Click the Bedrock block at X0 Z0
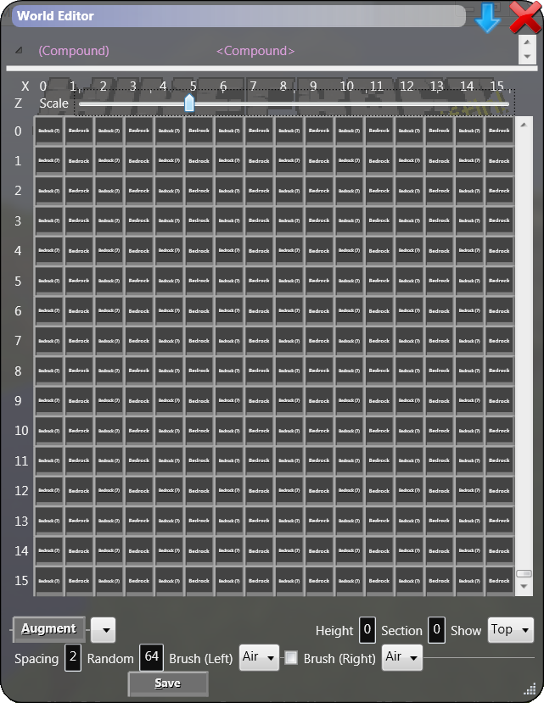The width and height of the screenshot is (544, 703). [x=48, y=131]
